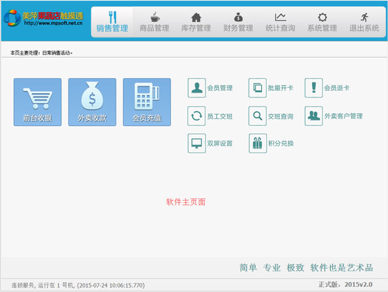Viewport: 388px width, 292px height.
Task: Switch to 销售管理 tab
Action: click(112, 22)
